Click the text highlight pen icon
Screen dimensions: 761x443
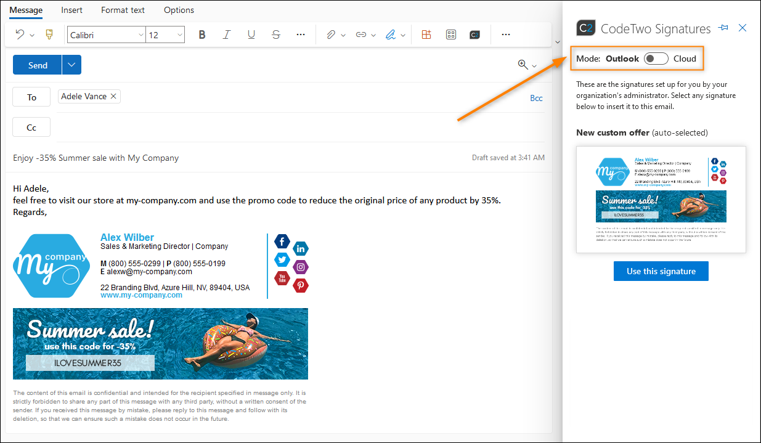pyautogui.click(x=391, y=35)
